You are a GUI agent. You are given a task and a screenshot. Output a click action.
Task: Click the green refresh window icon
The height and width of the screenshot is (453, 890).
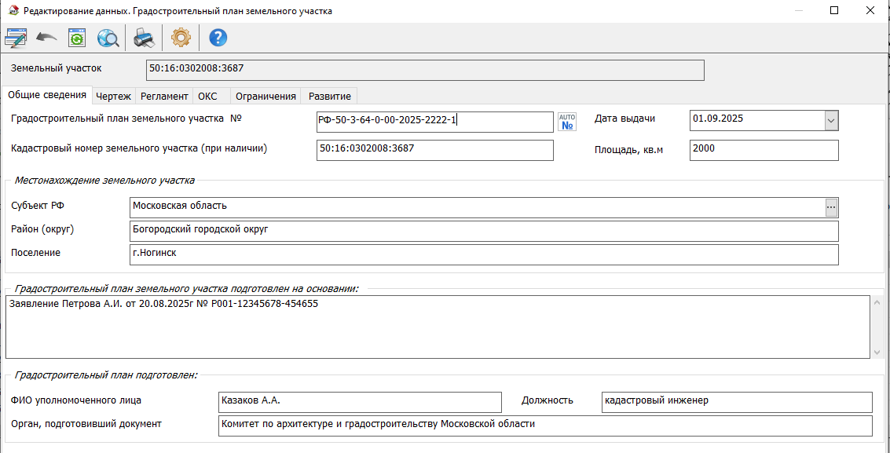click(77, 38)
